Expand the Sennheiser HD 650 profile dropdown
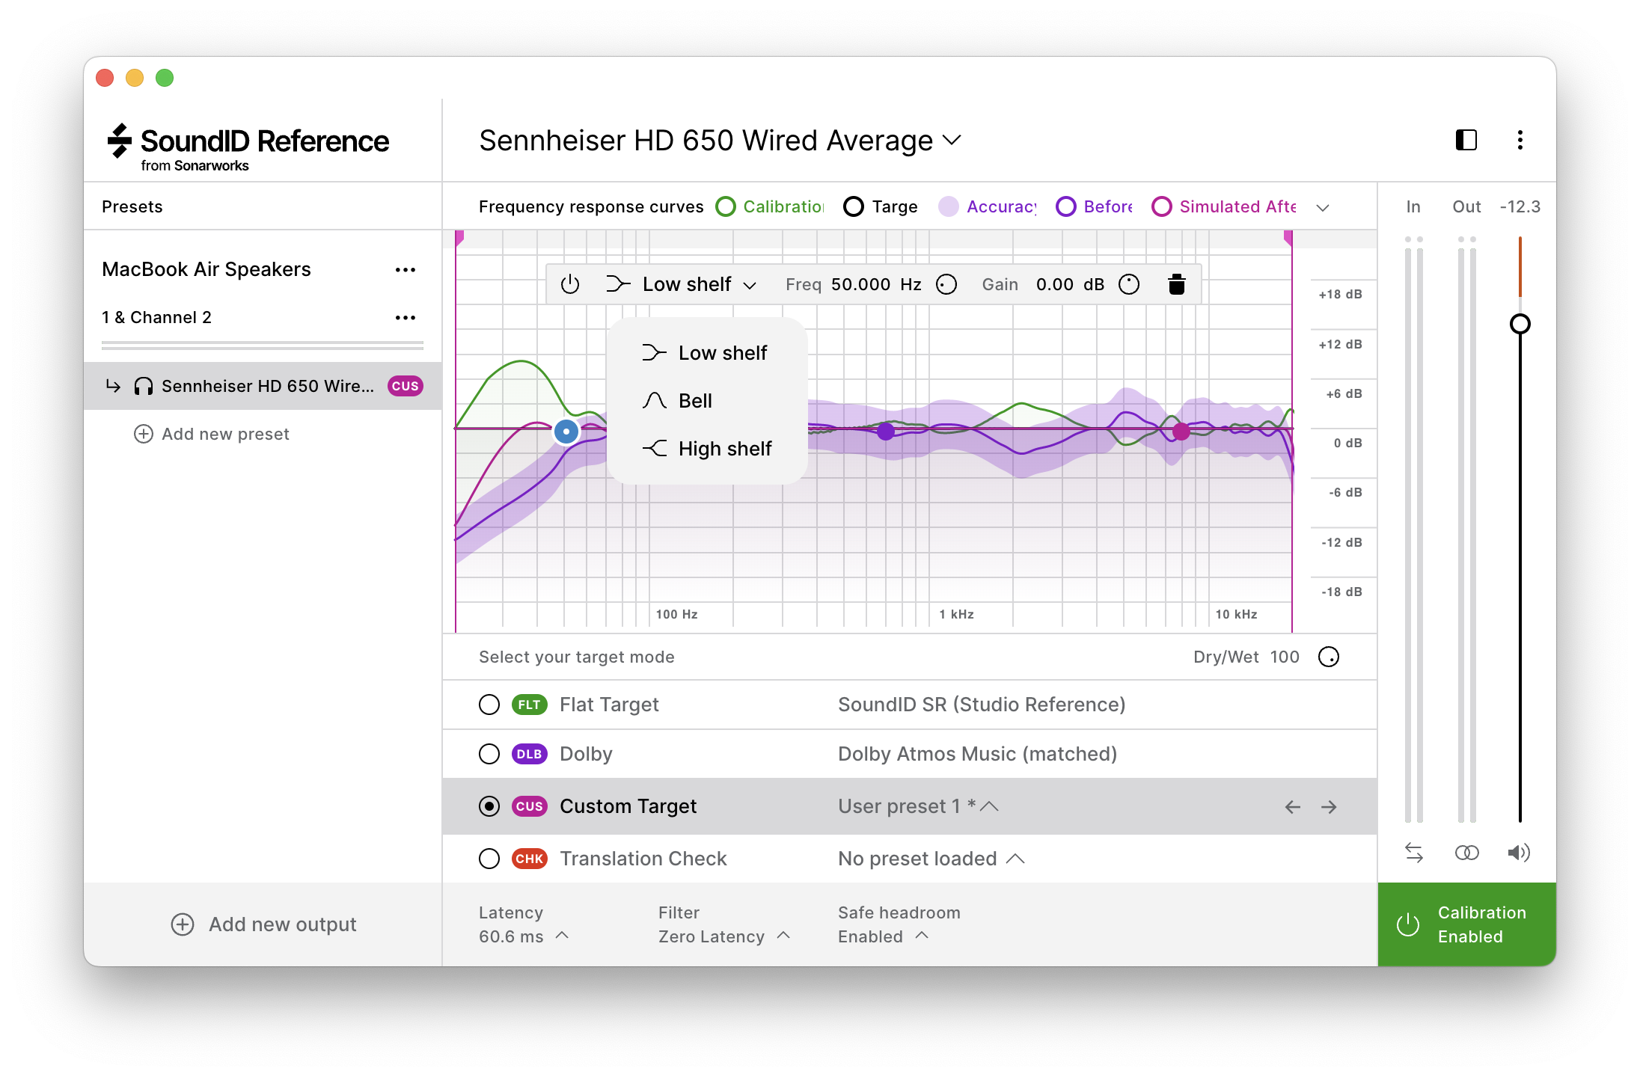The image size is (1640, 1077). (952, 140)
